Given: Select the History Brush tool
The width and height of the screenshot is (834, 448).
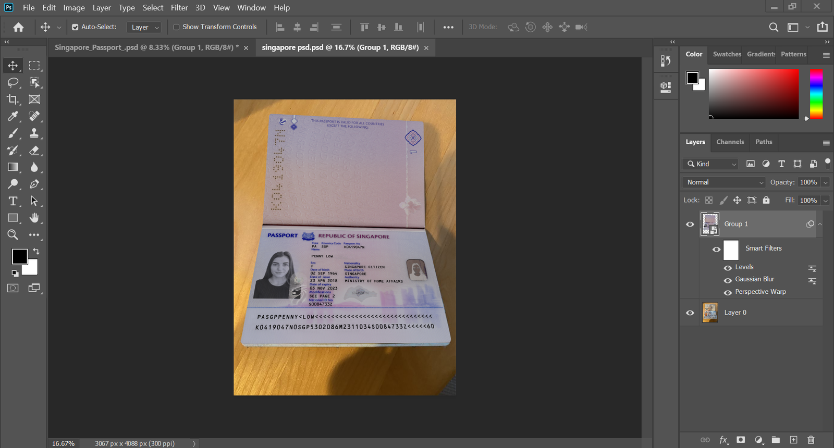Looking at the screenshot, I should tap(13, 151).
